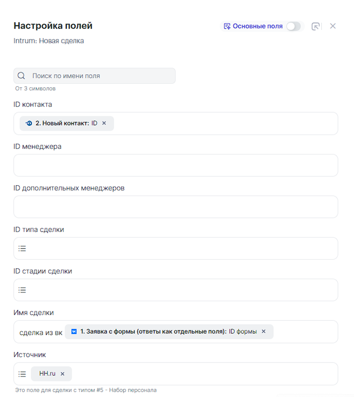
Task: Open the ID стадии сделки list icon
Action: pos(22,290)
